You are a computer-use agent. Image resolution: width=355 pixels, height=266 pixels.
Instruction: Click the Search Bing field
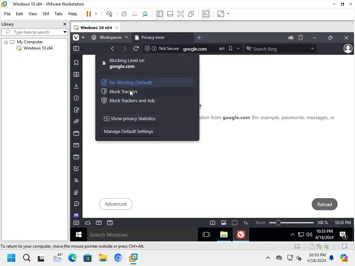pyautogui.click(x=280, y=49)
